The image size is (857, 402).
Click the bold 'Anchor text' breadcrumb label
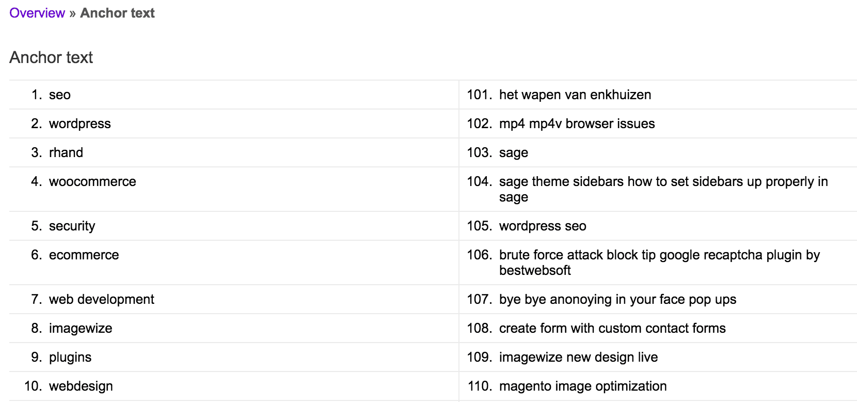coord(117,13)
